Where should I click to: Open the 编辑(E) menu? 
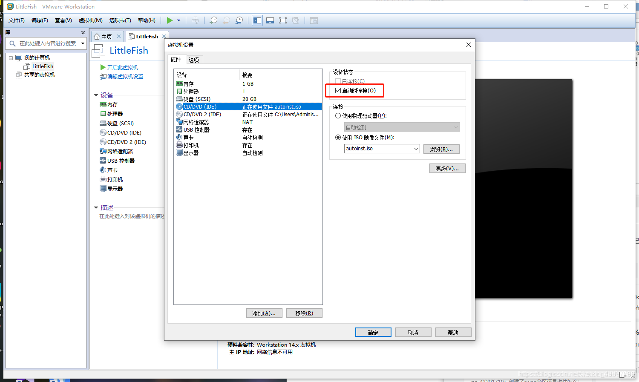pos(40,20)
